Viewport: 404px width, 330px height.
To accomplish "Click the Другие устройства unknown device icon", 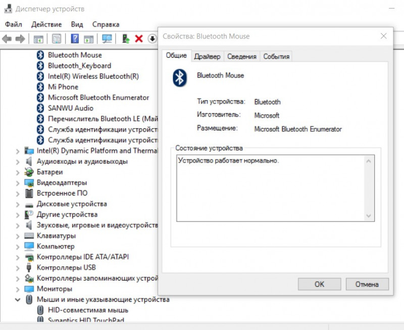I will click(29, 214).
